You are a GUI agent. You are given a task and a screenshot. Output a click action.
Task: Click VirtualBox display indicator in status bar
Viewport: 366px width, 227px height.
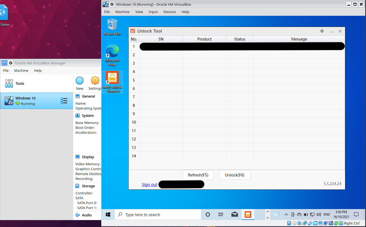click(320, 223)
